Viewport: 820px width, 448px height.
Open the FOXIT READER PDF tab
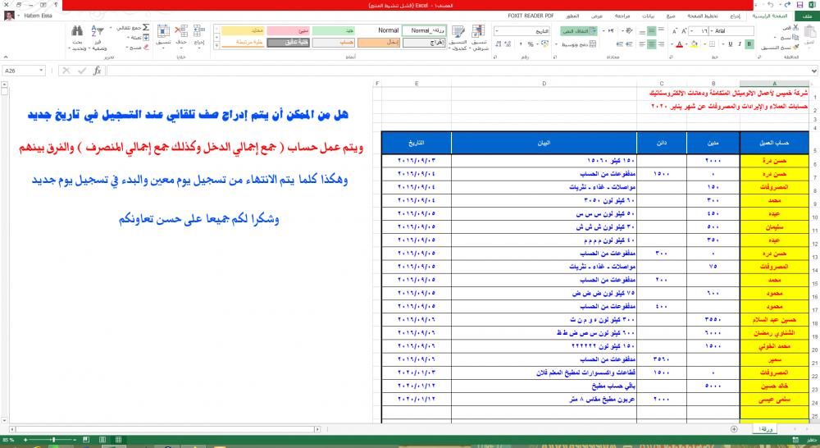tap(531, 16)
